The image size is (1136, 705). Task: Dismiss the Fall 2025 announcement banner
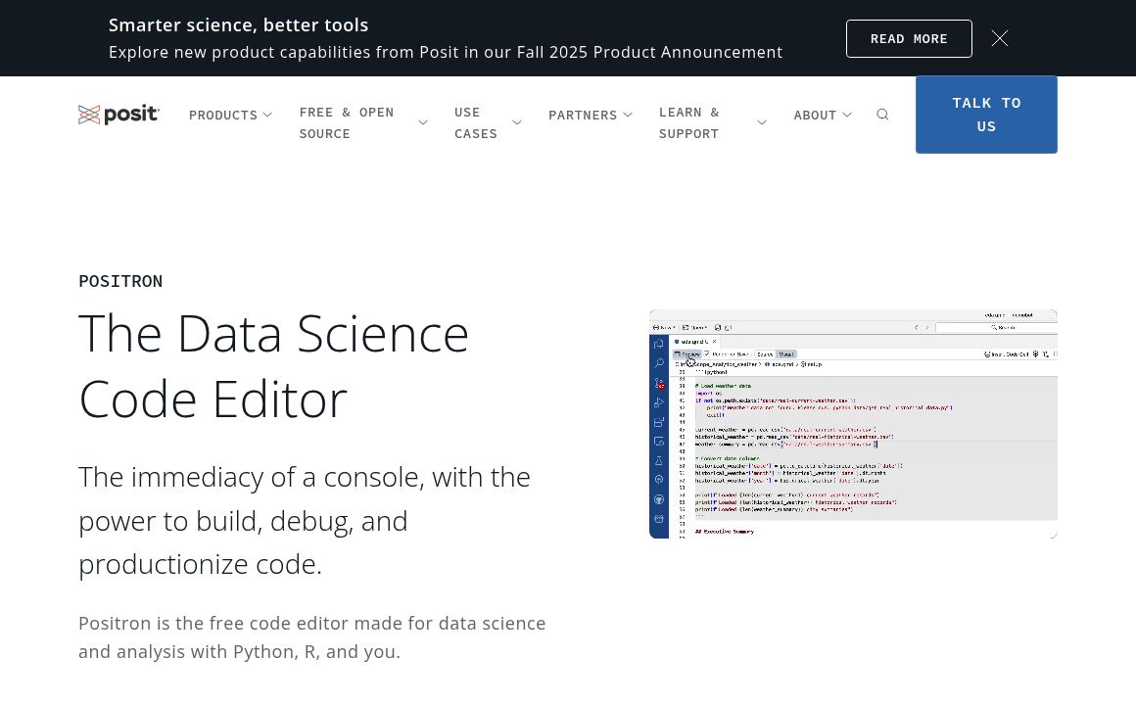click(999, 38)
